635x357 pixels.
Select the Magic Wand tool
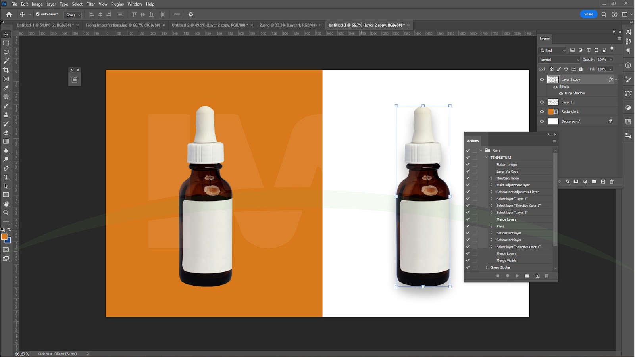(6, 61)
